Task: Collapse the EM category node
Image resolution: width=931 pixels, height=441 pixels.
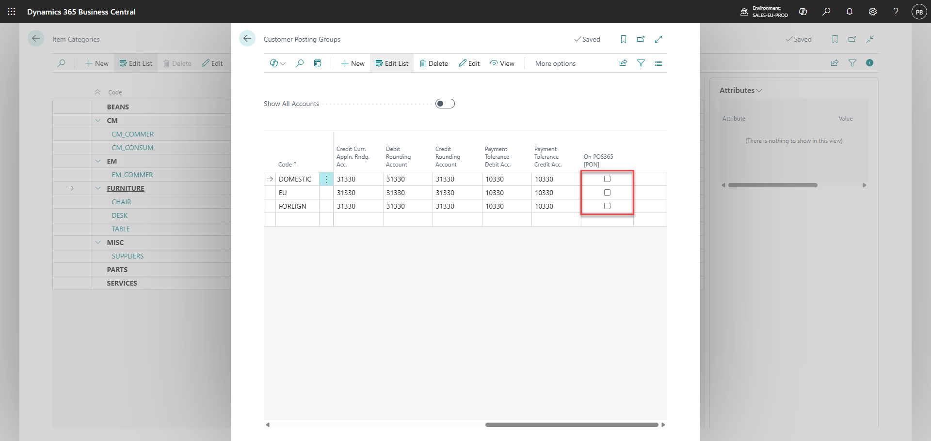Action: [98, 161]
